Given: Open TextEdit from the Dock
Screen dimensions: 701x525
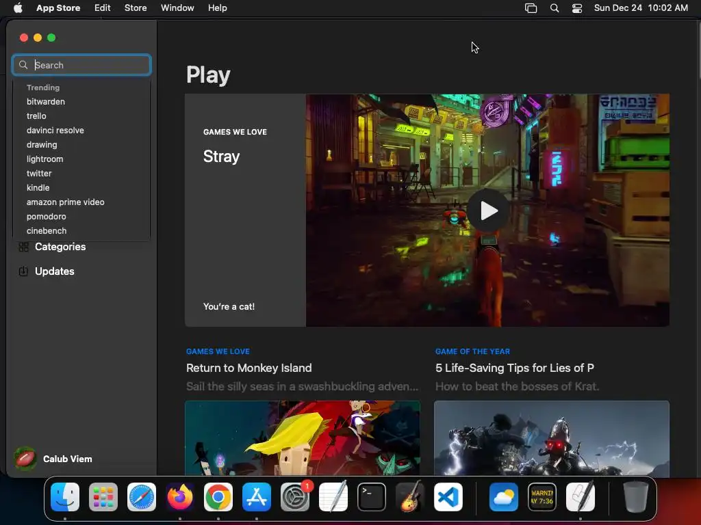Looking at the screenshot, I should (333, 496).
